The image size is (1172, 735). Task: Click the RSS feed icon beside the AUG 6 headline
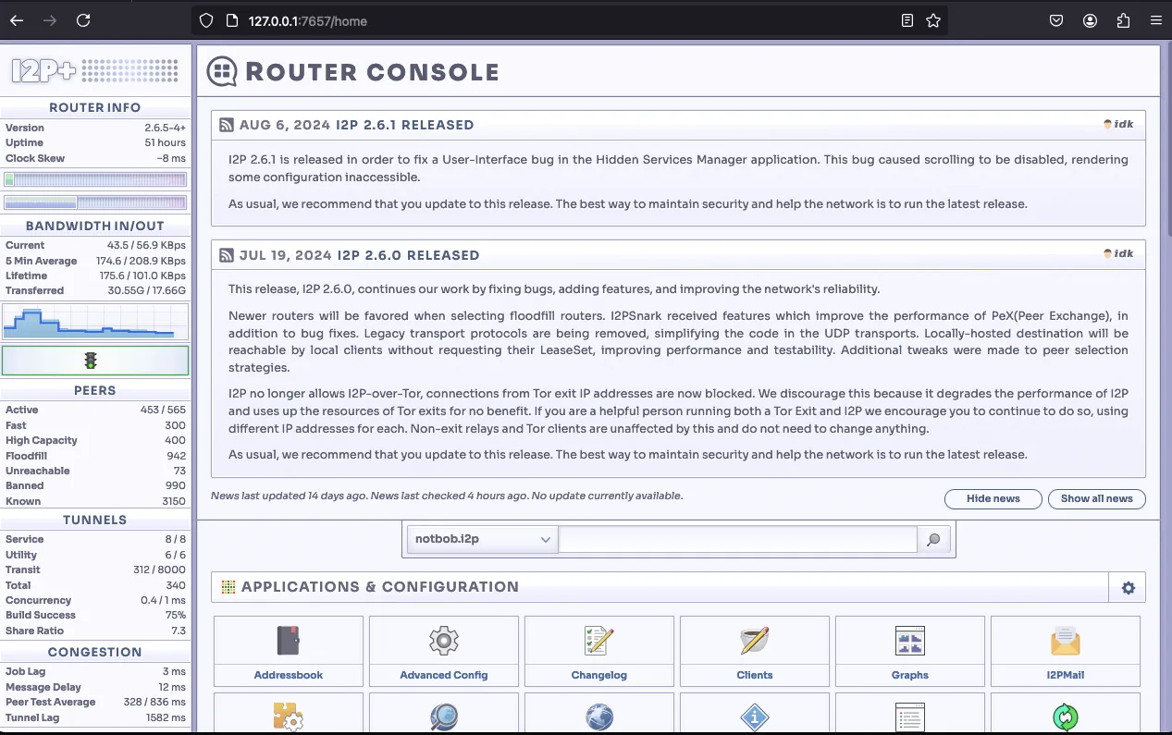click(227, 124)
